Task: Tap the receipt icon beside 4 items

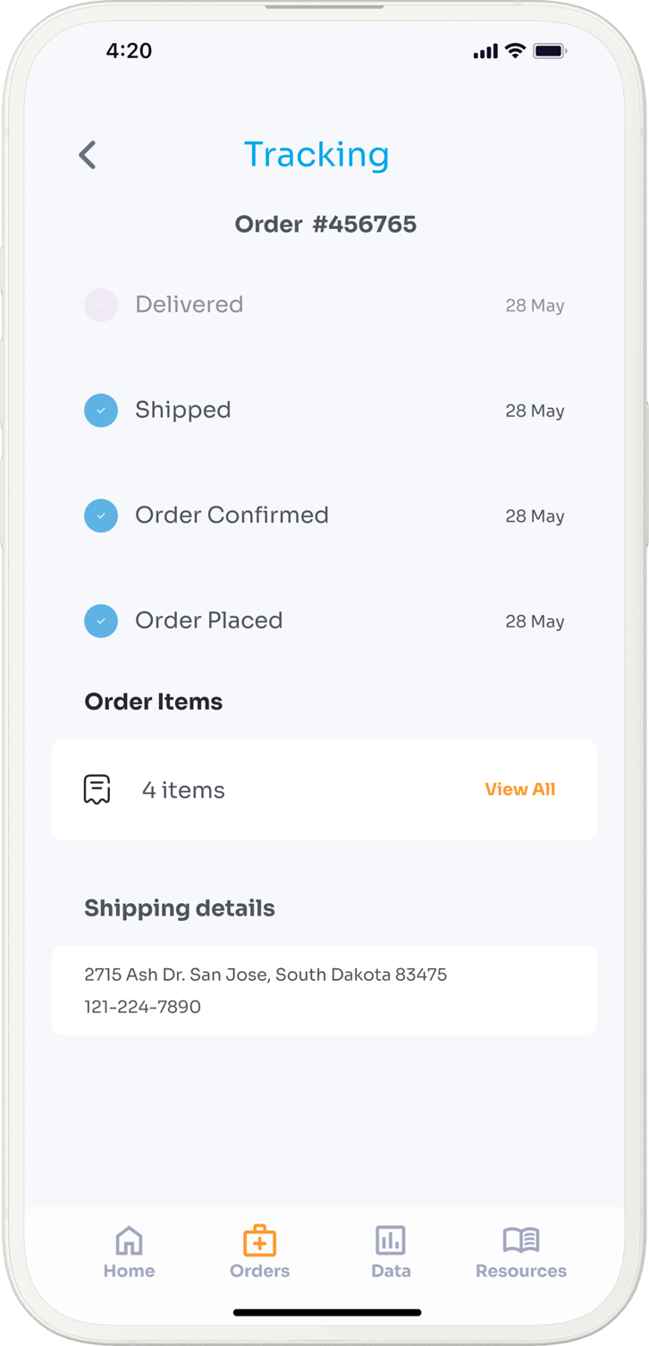Action: (x=97, y=789)
